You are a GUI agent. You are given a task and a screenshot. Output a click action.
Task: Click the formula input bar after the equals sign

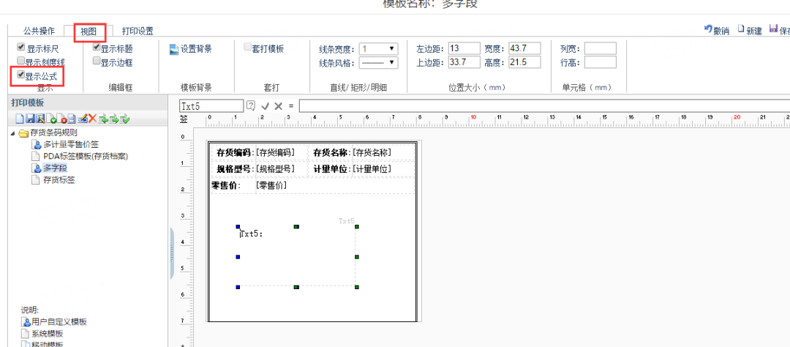pos(544,106)
